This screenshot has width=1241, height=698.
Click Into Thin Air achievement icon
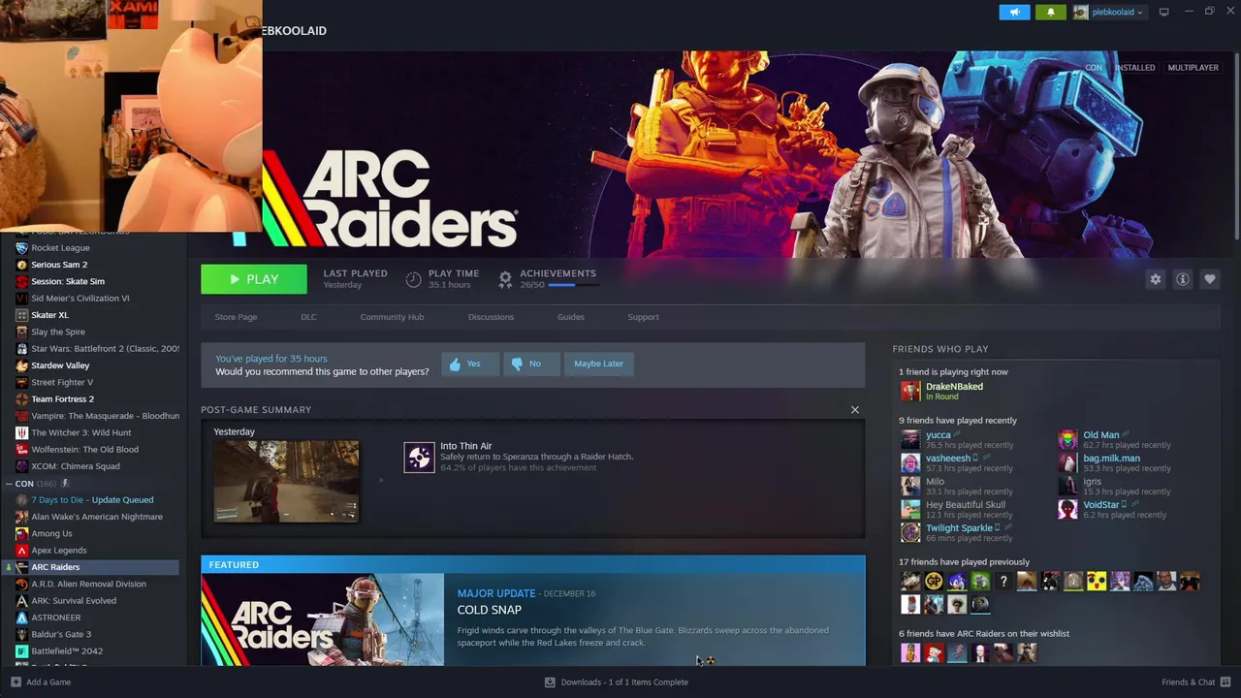pos(419,457)
